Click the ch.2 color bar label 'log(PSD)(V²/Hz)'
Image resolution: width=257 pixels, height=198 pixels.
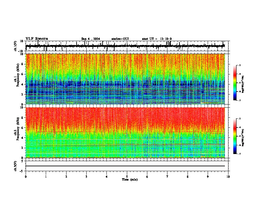(243, 137)
